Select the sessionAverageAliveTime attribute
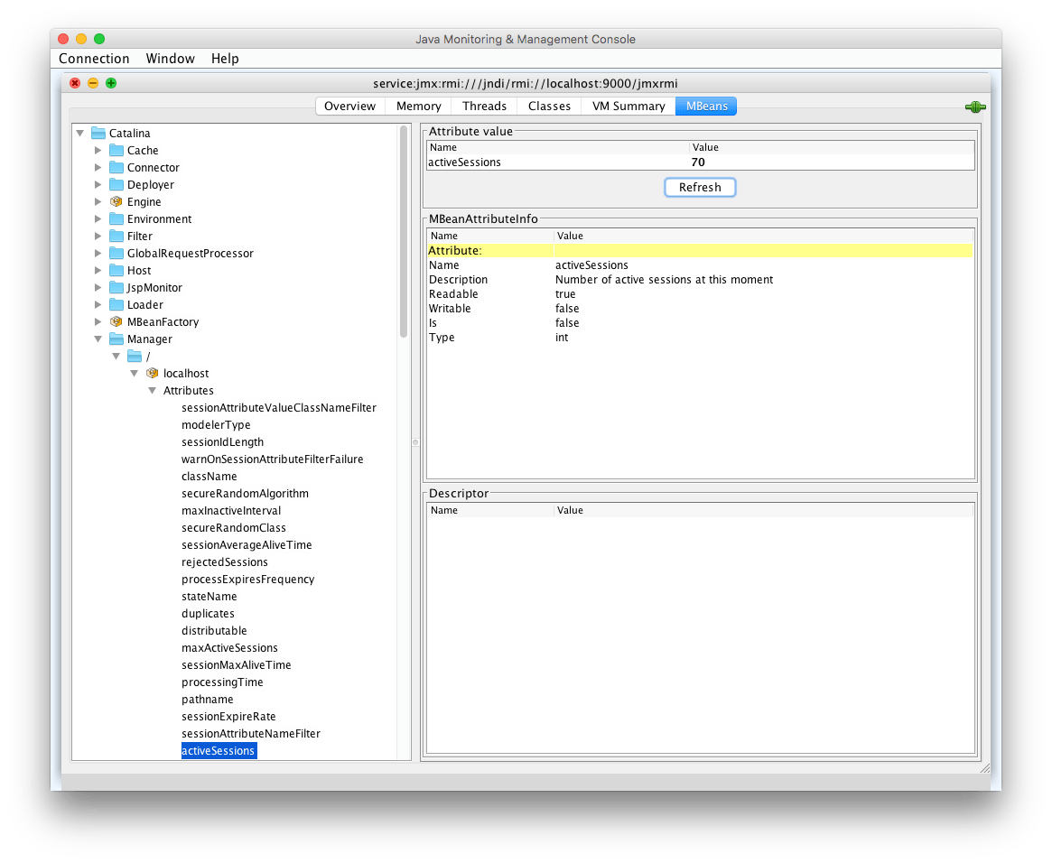This screenshot has height=863, width=1052. pos(247,544)
